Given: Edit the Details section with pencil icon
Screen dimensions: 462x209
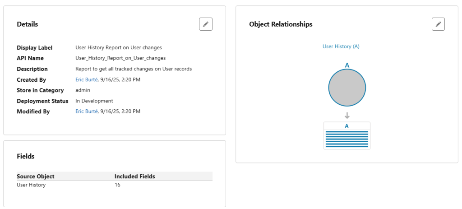Looking at the screenshot, I should coord(206,24).
